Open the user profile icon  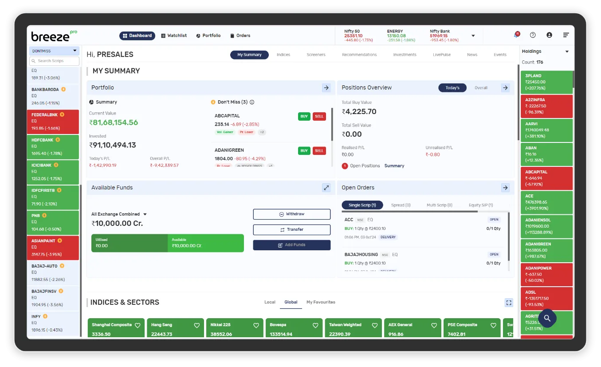pyautogui.click(x=549, y=35)
